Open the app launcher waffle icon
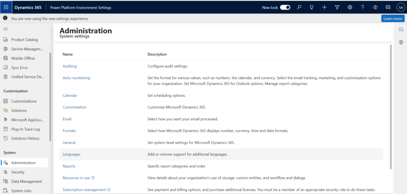Screen dimensions: 407x194 coord(6,7)
